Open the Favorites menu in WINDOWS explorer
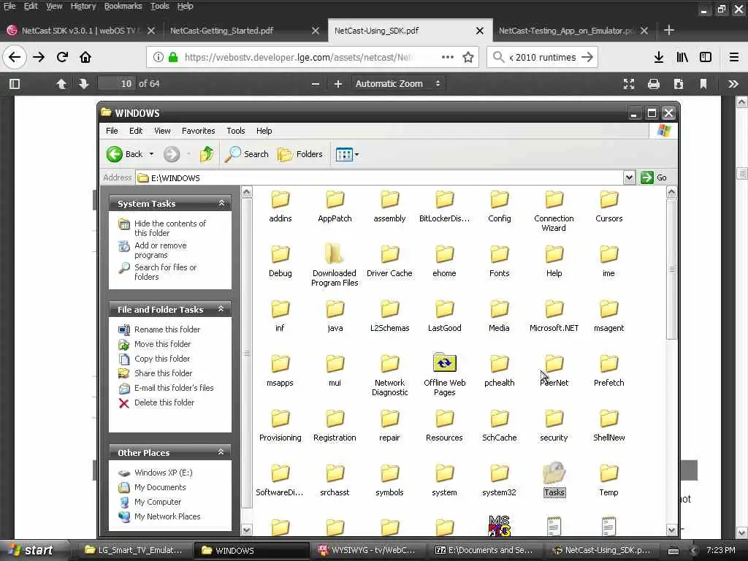 (x=198, y=131)
